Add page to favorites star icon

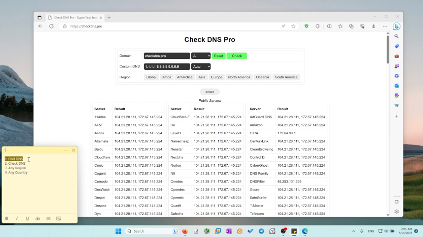tap(293, 26)
